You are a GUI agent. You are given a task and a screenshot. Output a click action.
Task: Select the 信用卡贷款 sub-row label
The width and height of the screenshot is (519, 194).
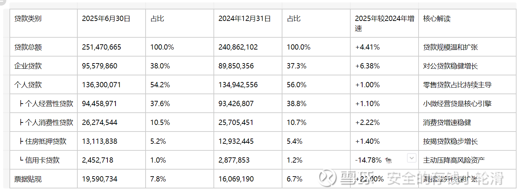pos(42,160)
